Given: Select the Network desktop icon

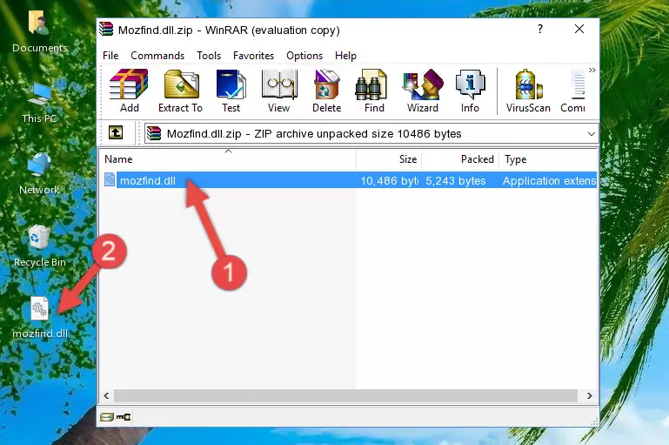Looking at the screenshot, I should coord(39,174).
